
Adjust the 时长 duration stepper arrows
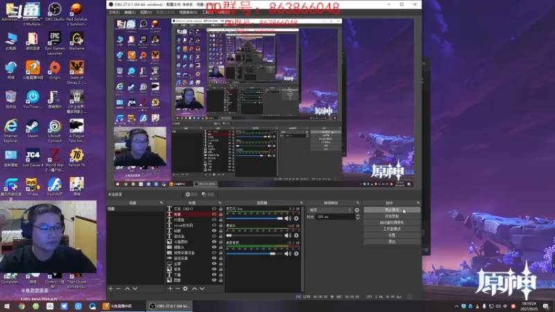click(x=357, y=217)
